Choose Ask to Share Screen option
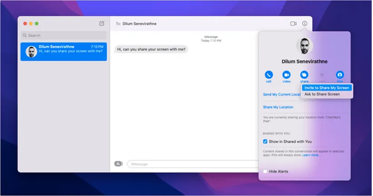 coord(322,94)
